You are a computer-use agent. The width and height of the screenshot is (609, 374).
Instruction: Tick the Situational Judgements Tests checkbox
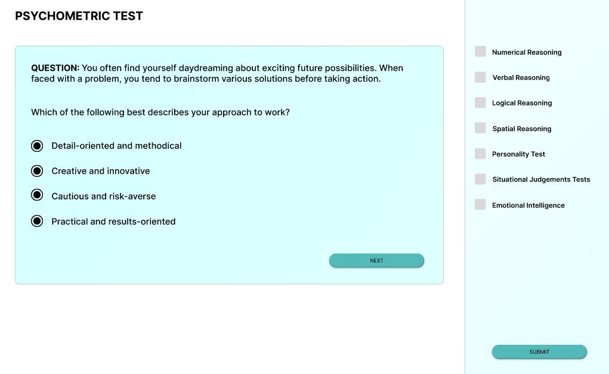pyautogui.click(x=480, y=179)
